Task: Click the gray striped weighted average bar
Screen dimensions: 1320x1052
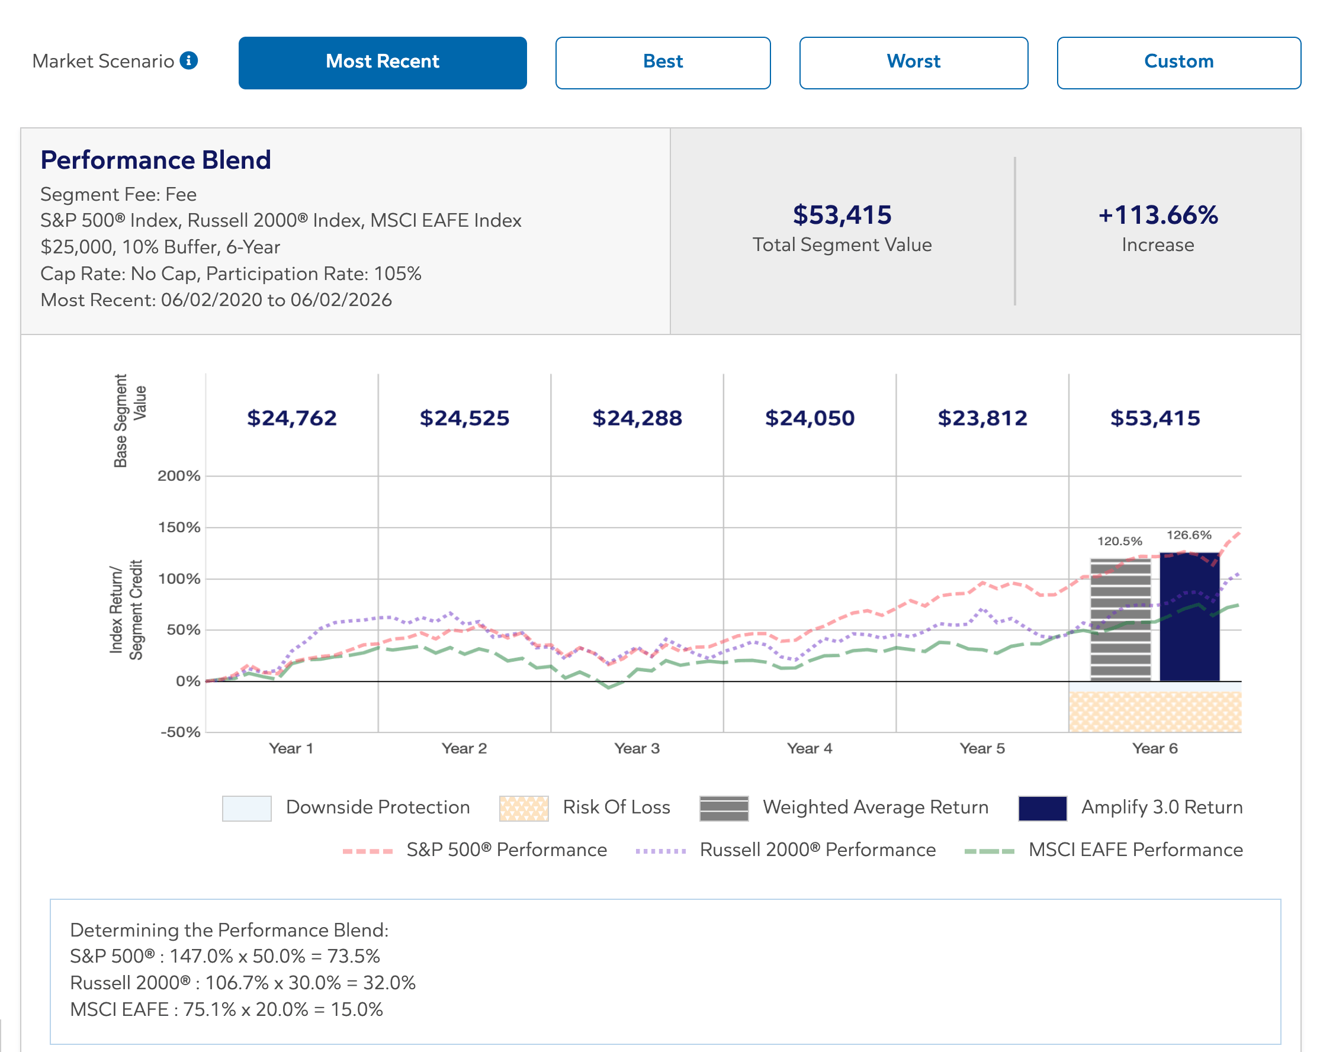Action: click(x=1120, y=619)
